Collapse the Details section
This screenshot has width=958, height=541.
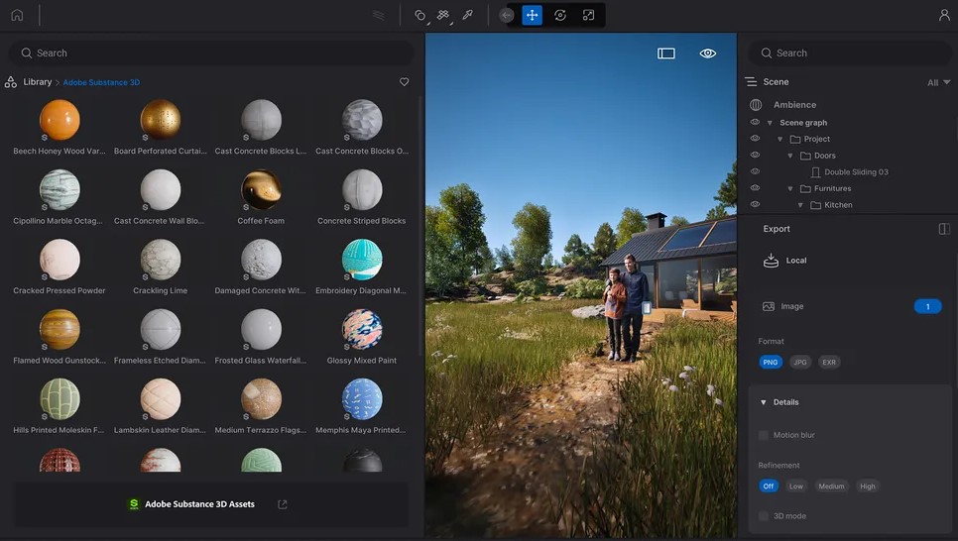[763, 402]
